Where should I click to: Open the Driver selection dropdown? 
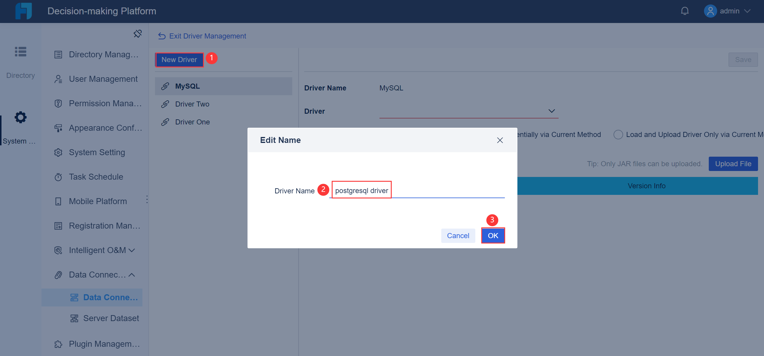pos(551,111)
